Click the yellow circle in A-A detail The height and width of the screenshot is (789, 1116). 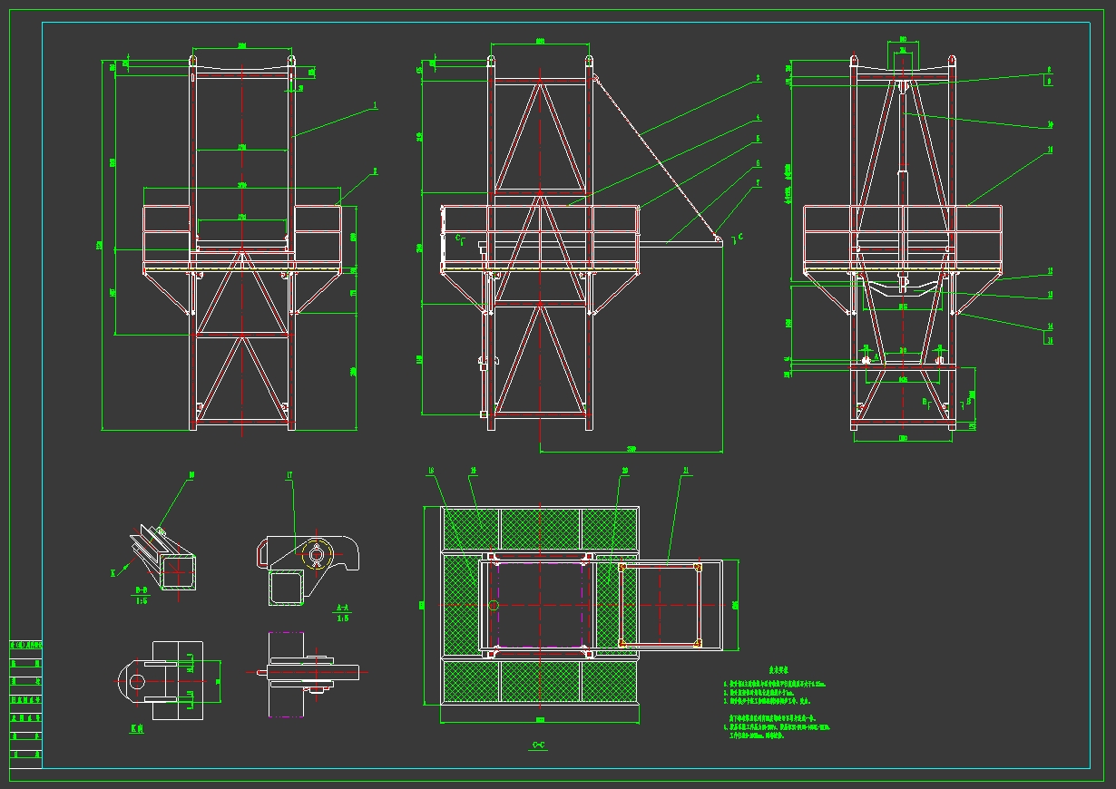coord(317,553)
